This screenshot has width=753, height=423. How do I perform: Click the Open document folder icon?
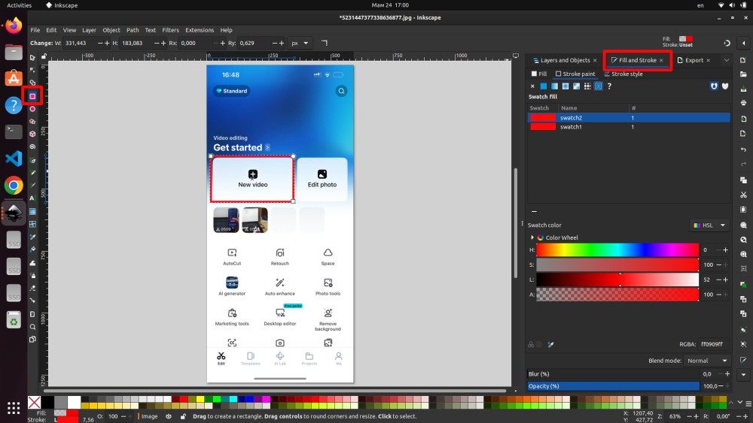[x=743, y=74]
